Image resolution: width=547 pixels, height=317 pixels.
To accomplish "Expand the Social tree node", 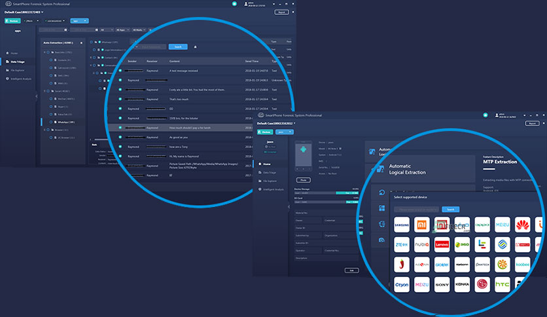I will click(x=44, y=91).
